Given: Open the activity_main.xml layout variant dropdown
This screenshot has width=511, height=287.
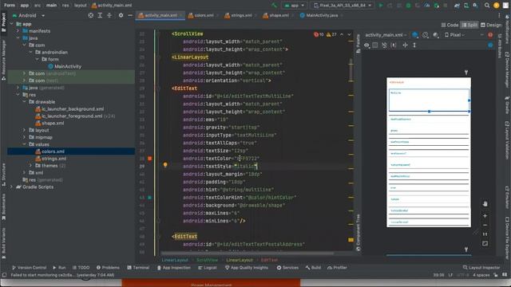Looking at the screenshot, I should (386, 35).
